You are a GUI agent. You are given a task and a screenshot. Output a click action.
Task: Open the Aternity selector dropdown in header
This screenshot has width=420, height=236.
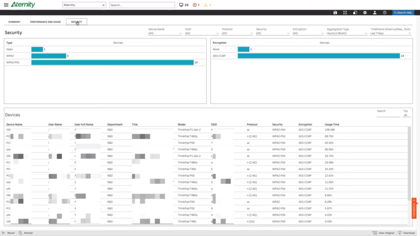[x=84, y=5]
